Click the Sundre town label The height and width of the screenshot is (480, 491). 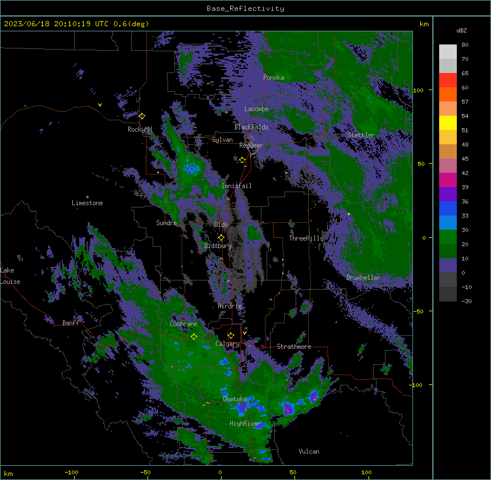click(x=166, y=223)
